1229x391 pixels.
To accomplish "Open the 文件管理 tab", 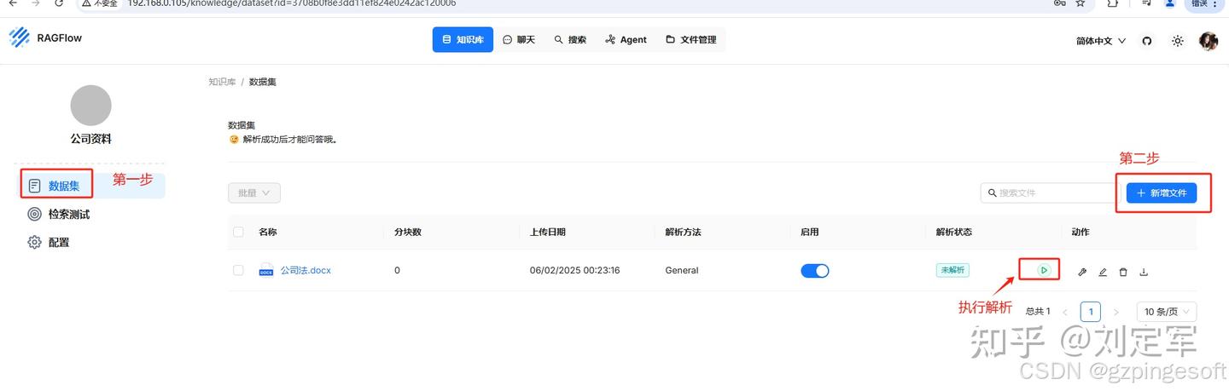I will coord(690,40).
